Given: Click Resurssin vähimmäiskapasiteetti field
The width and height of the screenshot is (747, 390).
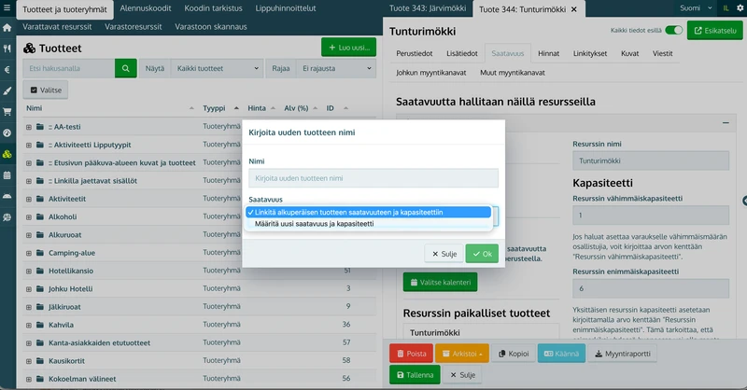Looking at the screenshot, I should 651,216.
